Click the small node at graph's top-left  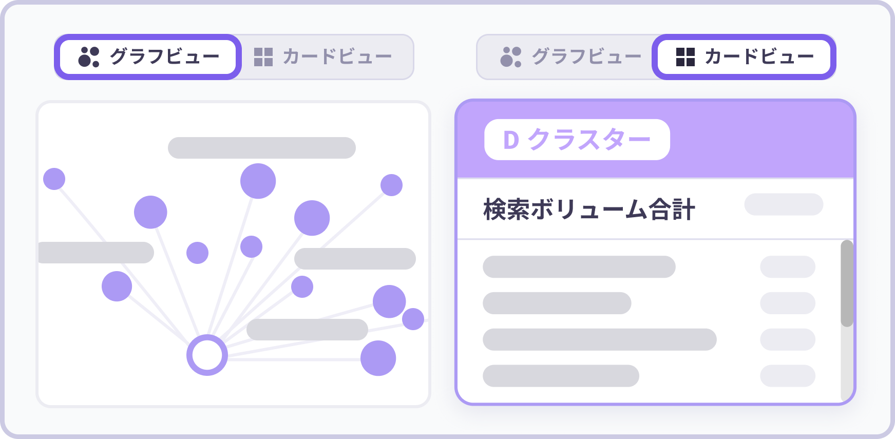pos(54,179)
